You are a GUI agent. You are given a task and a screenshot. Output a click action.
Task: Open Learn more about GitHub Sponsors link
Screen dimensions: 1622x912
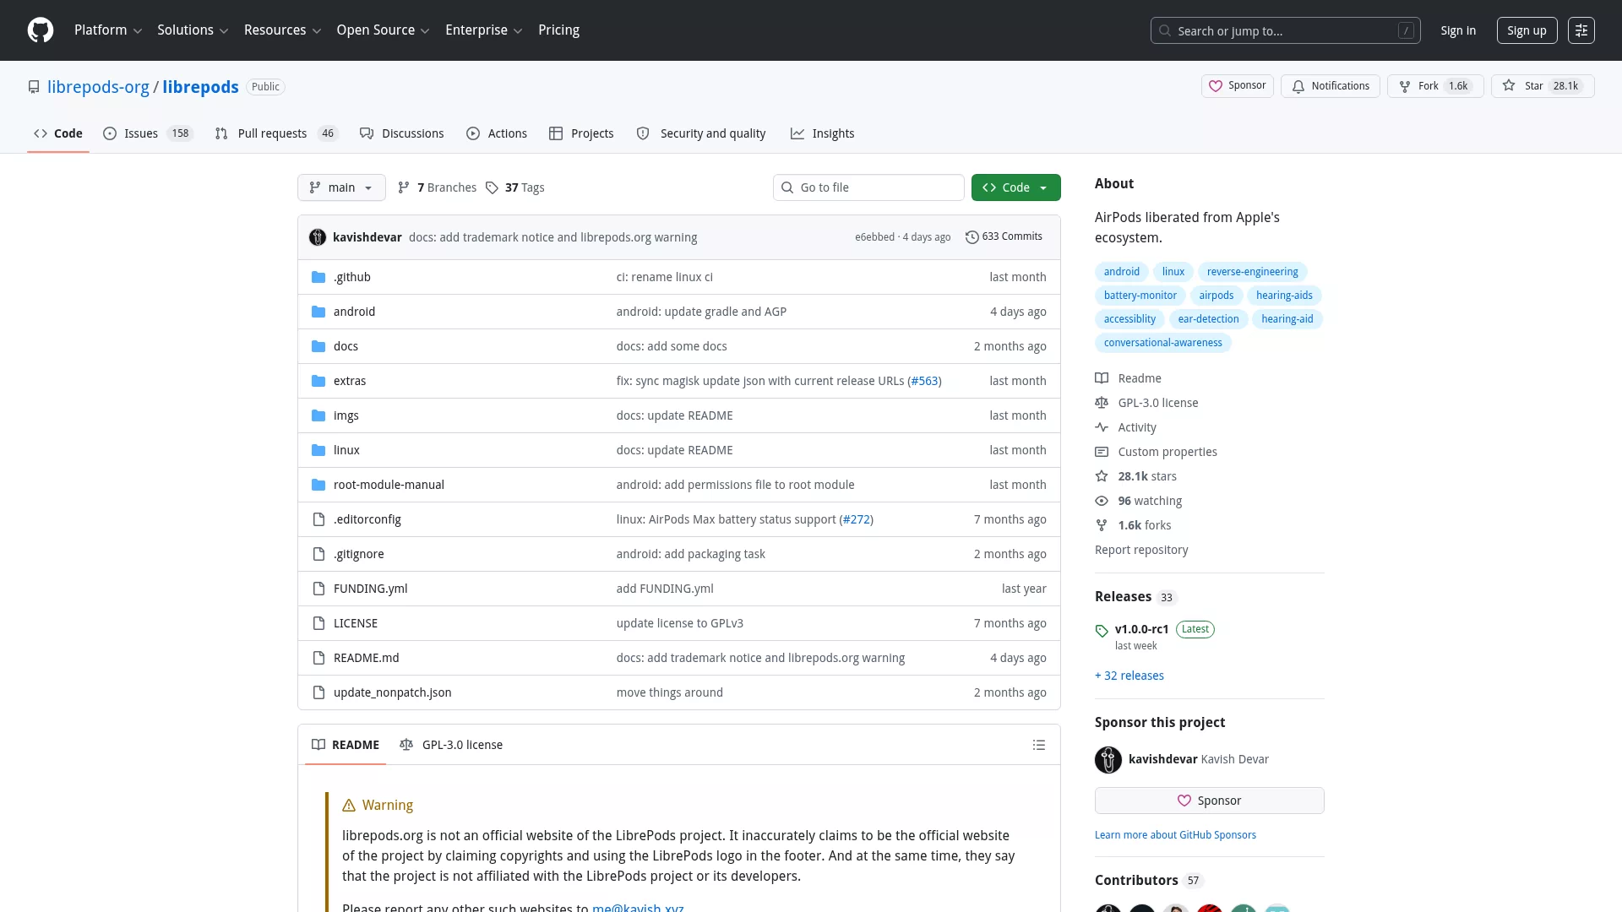click(1175, 835)
